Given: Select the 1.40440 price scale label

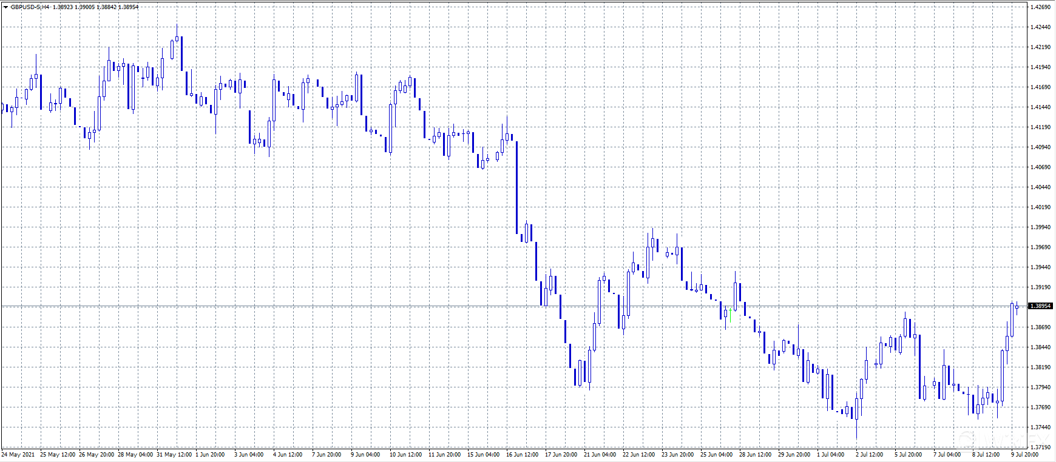Looking at the screenshot, I should (1040, 187).
